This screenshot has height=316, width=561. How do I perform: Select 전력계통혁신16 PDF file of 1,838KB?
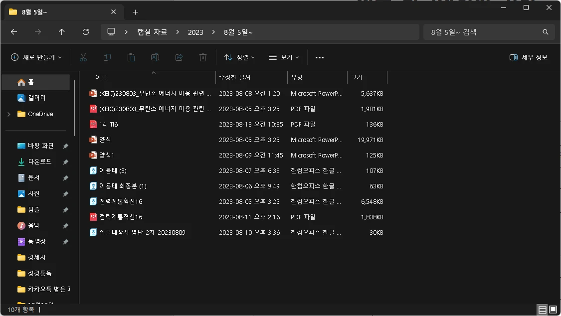(236, 217)
